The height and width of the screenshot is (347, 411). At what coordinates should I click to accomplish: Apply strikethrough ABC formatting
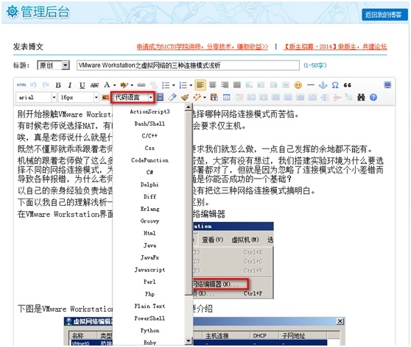(x=94, y=85)
